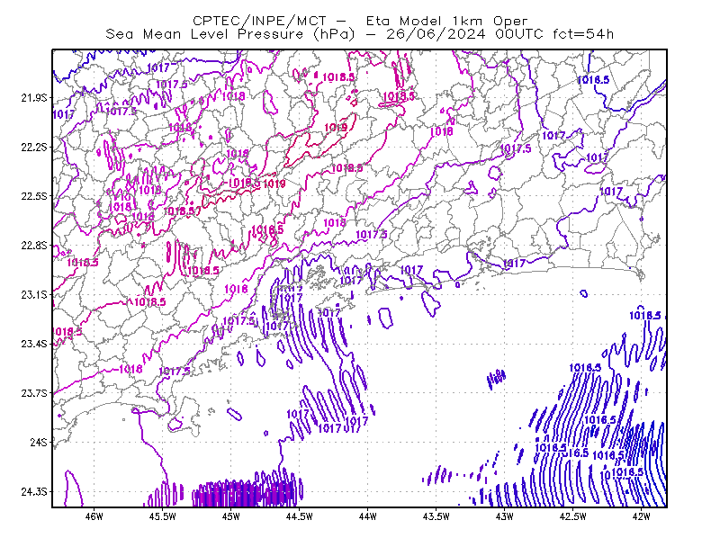This screenshot has height=556, width=720.
Task: Select the 44W longitude axis label
Action: point(368,516)
